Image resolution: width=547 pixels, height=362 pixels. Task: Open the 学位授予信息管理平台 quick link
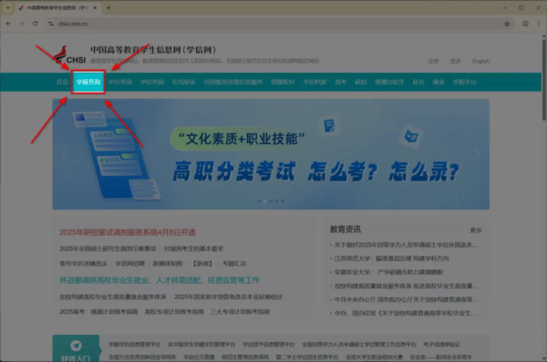[268, 344]
